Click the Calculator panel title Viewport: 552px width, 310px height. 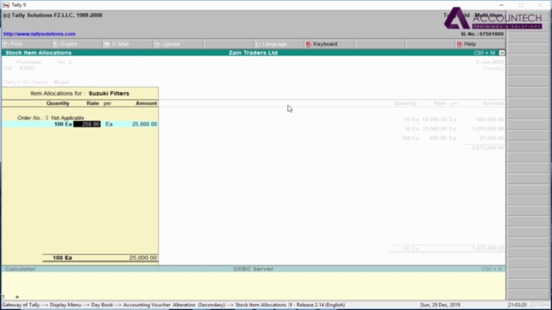(x=21, y=269)
